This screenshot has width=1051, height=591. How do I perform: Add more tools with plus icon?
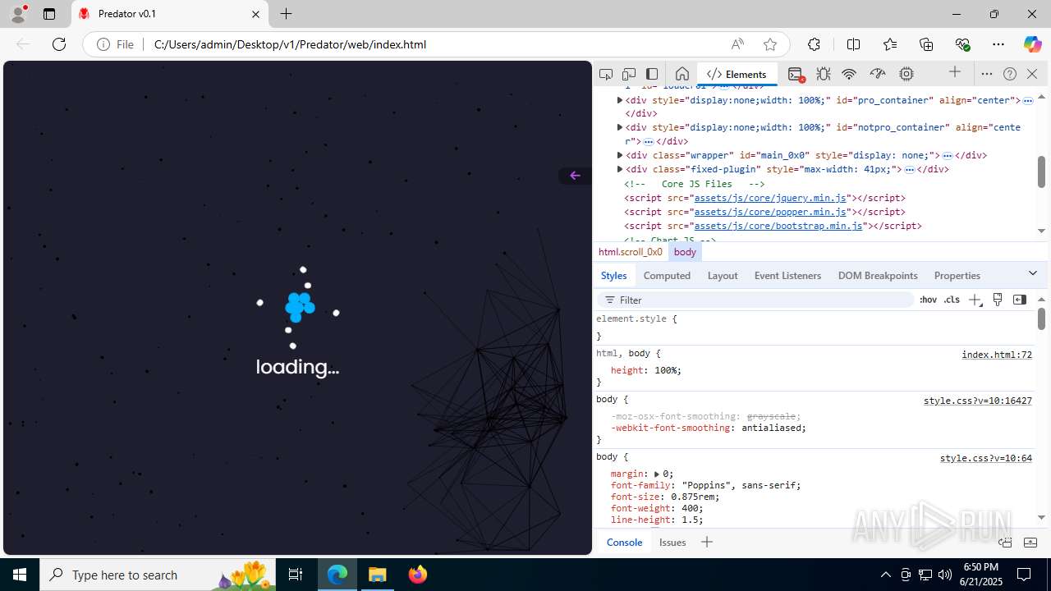coord(955,72)
